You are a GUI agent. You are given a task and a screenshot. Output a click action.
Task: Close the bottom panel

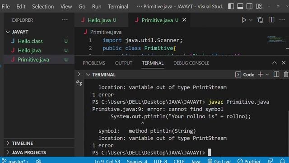(284, 63)
